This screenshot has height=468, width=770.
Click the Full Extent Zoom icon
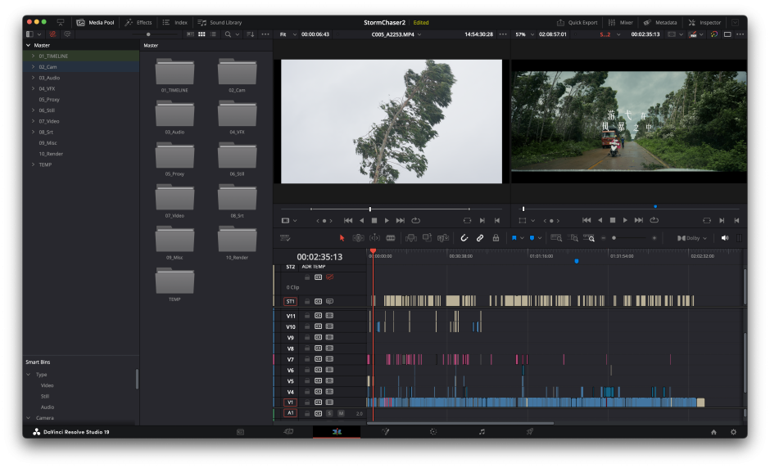556,238
